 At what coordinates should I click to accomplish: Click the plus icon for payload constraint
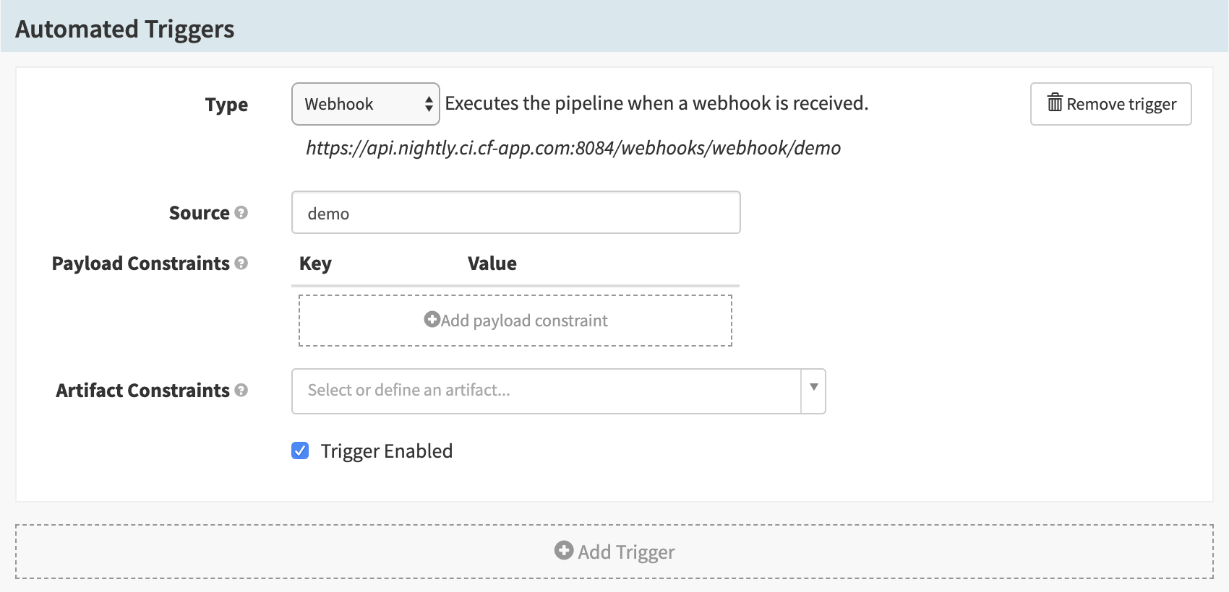click(x=432, y=320)
